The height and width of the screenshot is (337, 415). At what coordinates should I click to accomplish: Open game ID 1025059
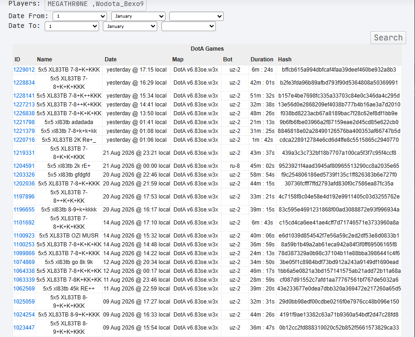pyautogui.click(x=24, y=301)
